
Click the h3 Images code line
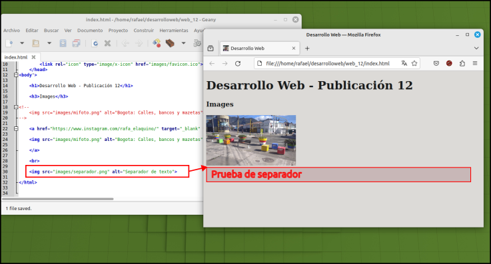[49, 96]
